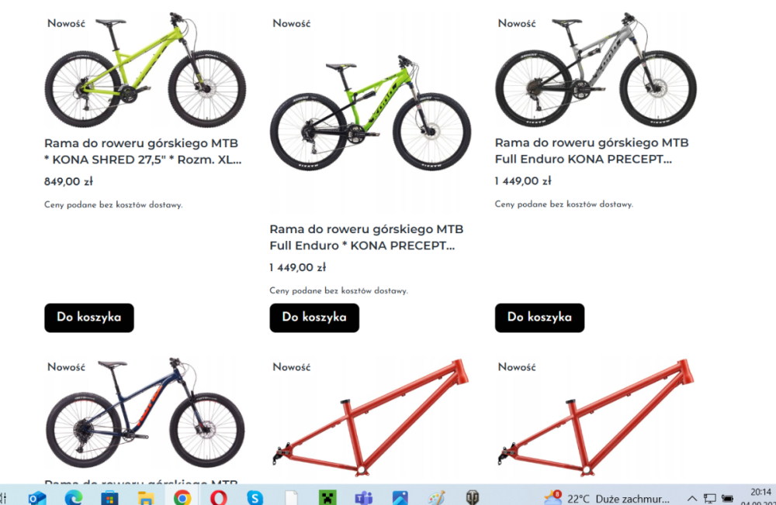Add grey KONA PRECEPT frame to cart
The width and height of the screenshot is (776, 505).
(x=539, y=318)
